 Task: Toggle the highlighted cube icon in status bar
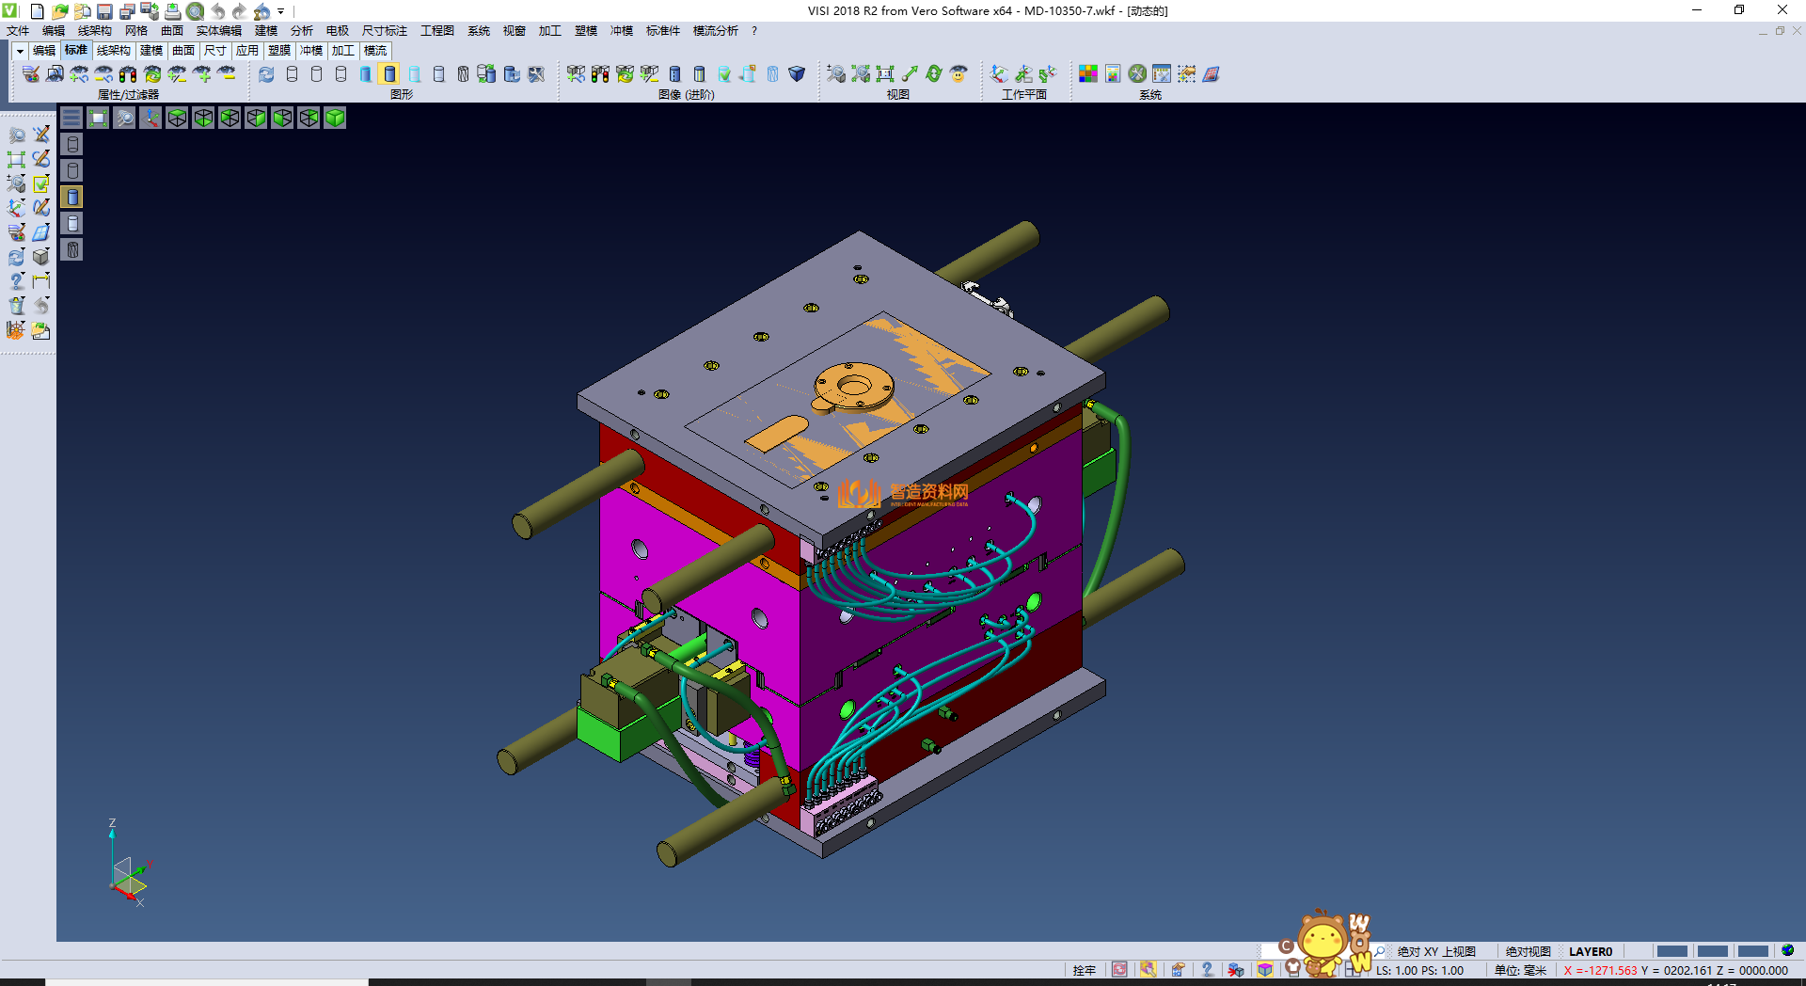[1265, 970]
